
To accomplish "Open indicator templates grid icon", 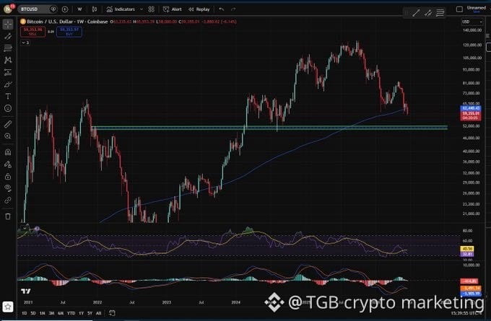I will coord(151,9).
